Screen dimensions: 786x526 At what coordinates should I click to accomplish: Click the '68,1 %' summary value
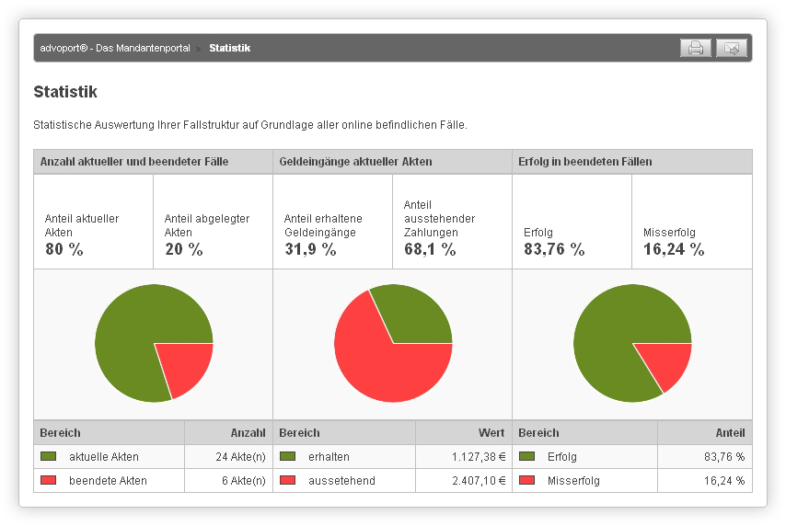(430, 249)
